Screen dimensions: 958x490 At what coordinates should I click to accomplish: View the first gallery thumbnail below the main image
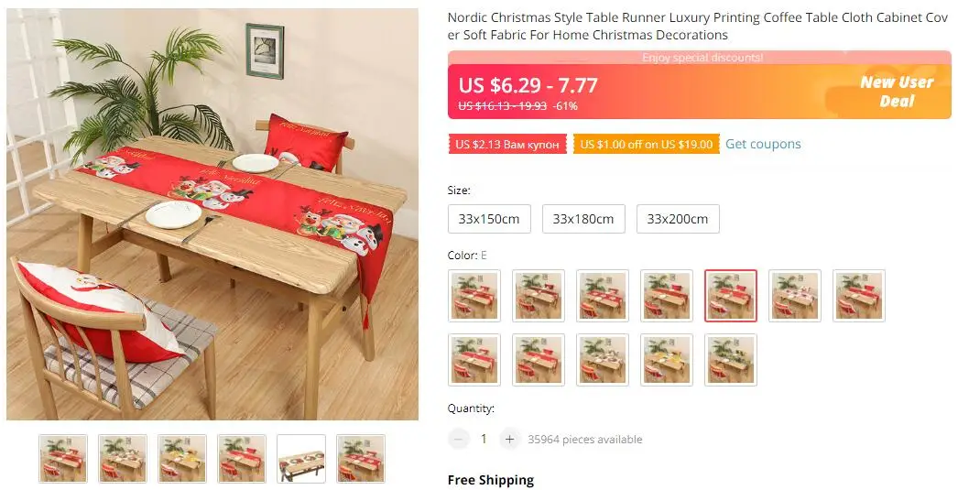tap(63, 459)
